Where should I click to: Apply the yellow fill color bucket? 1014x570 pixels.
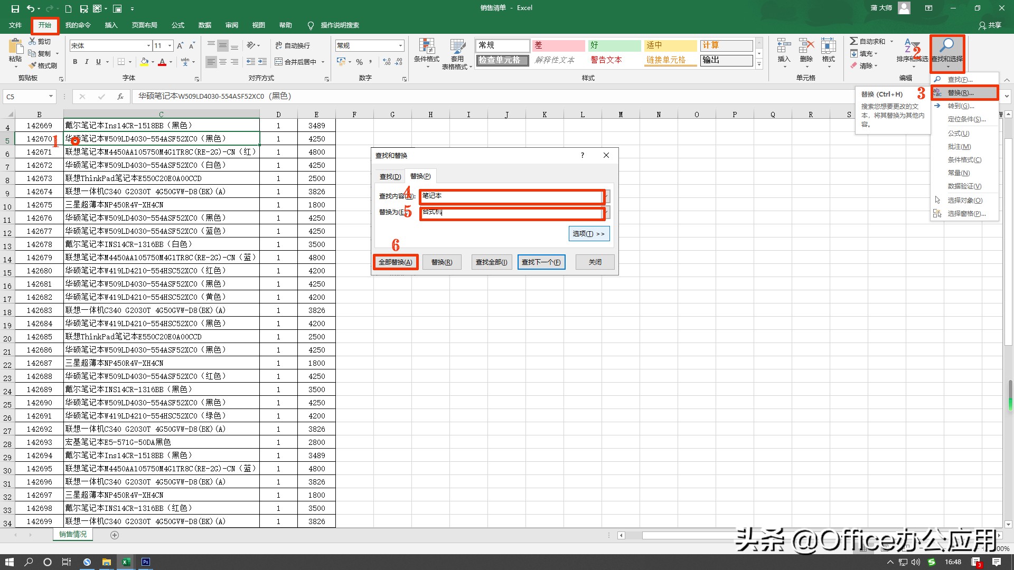click(x=144, y=62)
